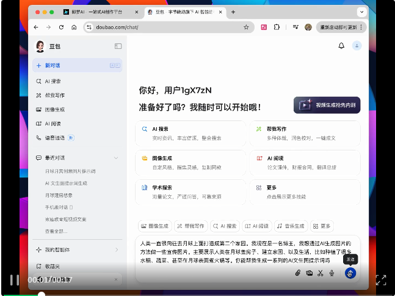The height and width of the screenshot is (296, 395).
Task: Open the 学术搜索 feature card
Action: click(x=190, y=192)
